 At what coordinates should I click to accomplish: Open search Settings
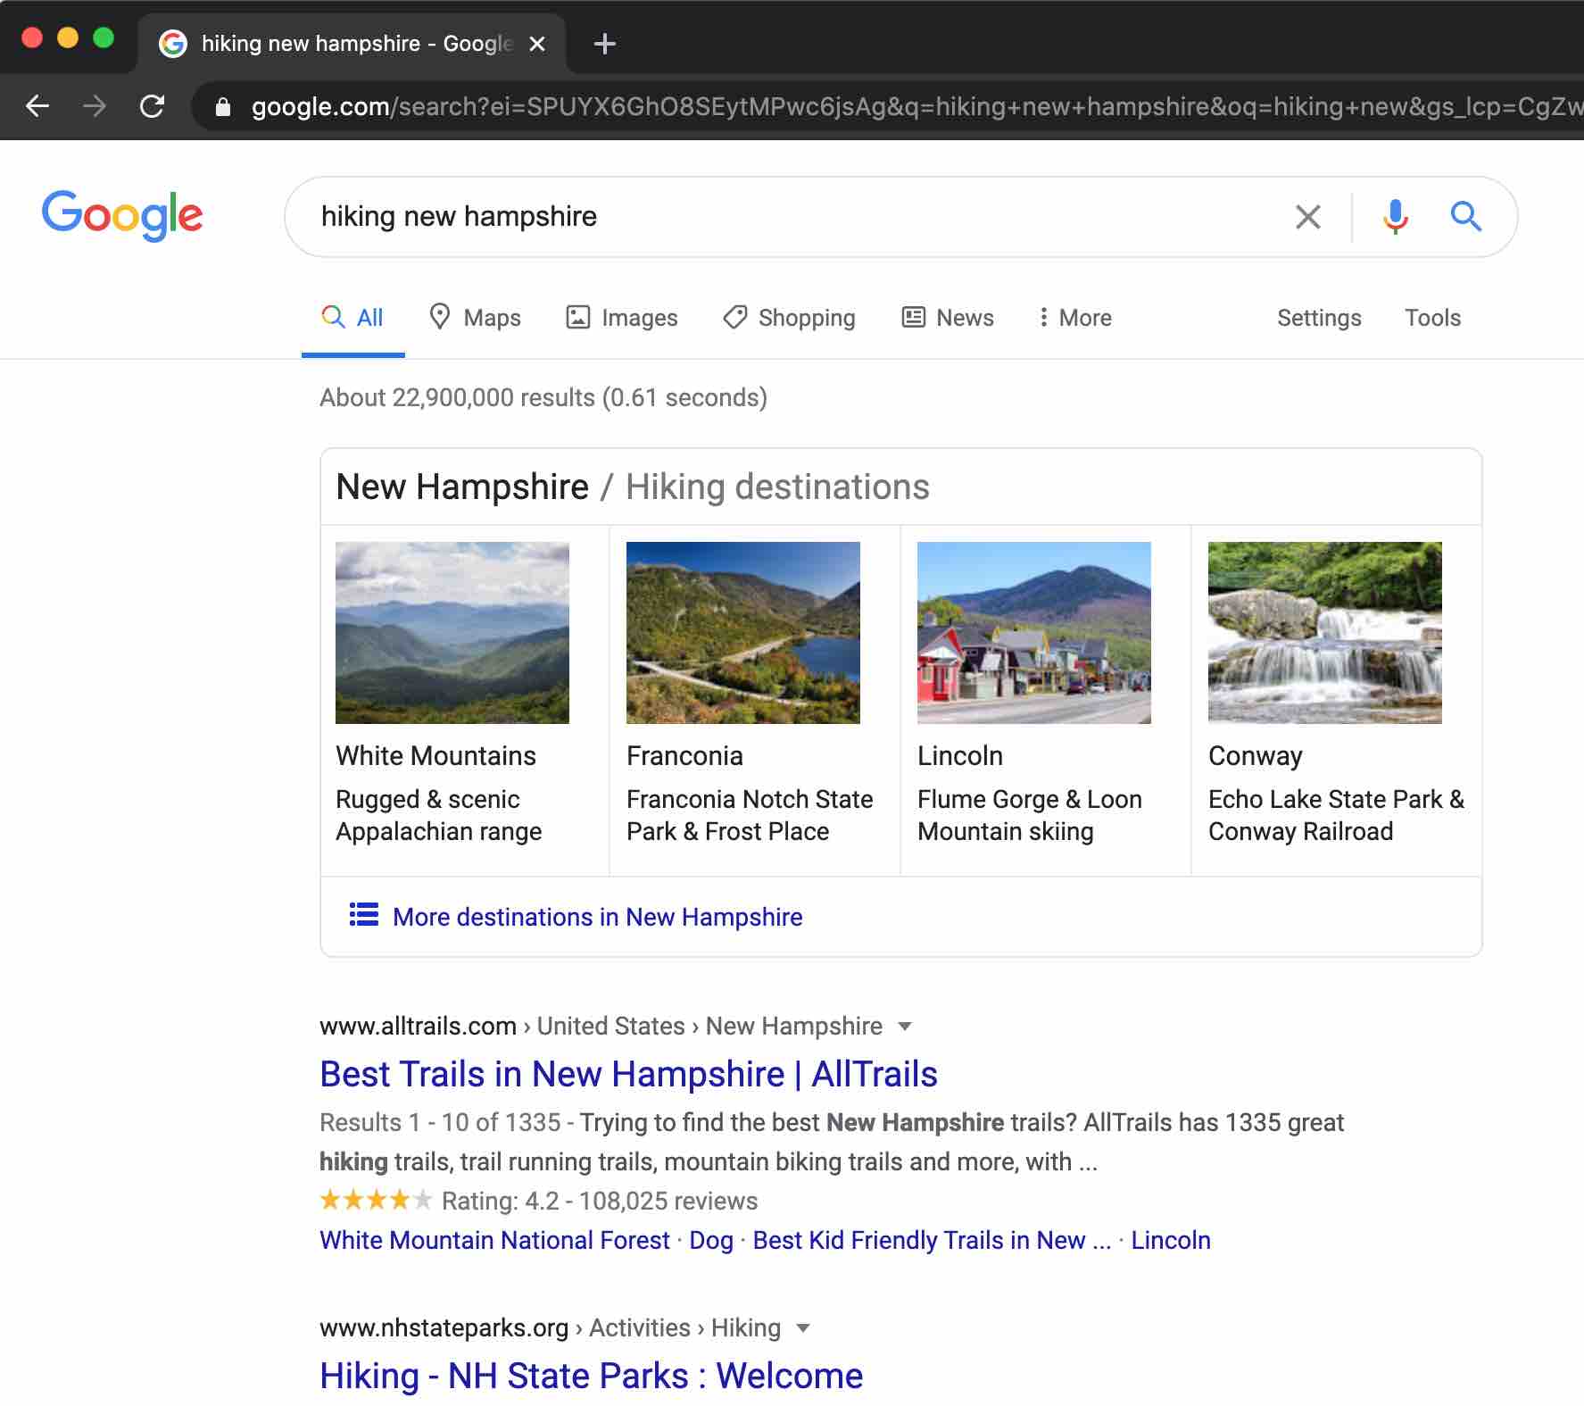tap(1319, 318)
